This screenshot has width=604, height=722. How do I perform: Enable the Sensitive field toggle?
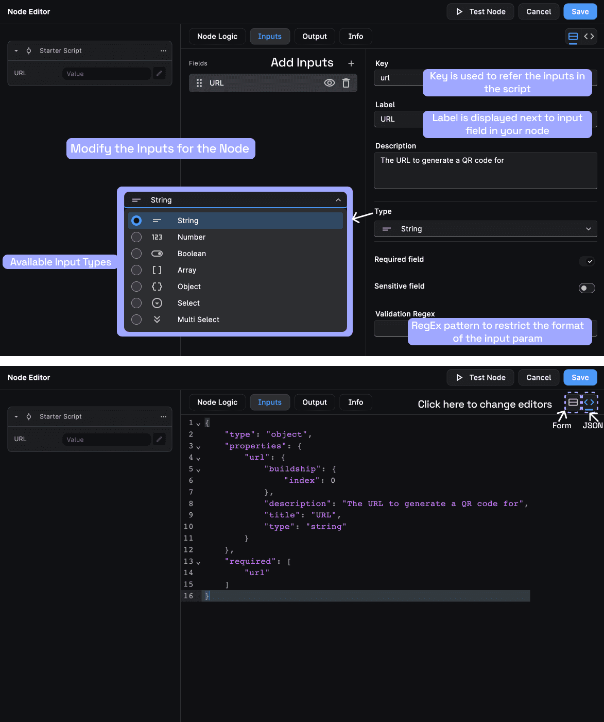point(586,288)
